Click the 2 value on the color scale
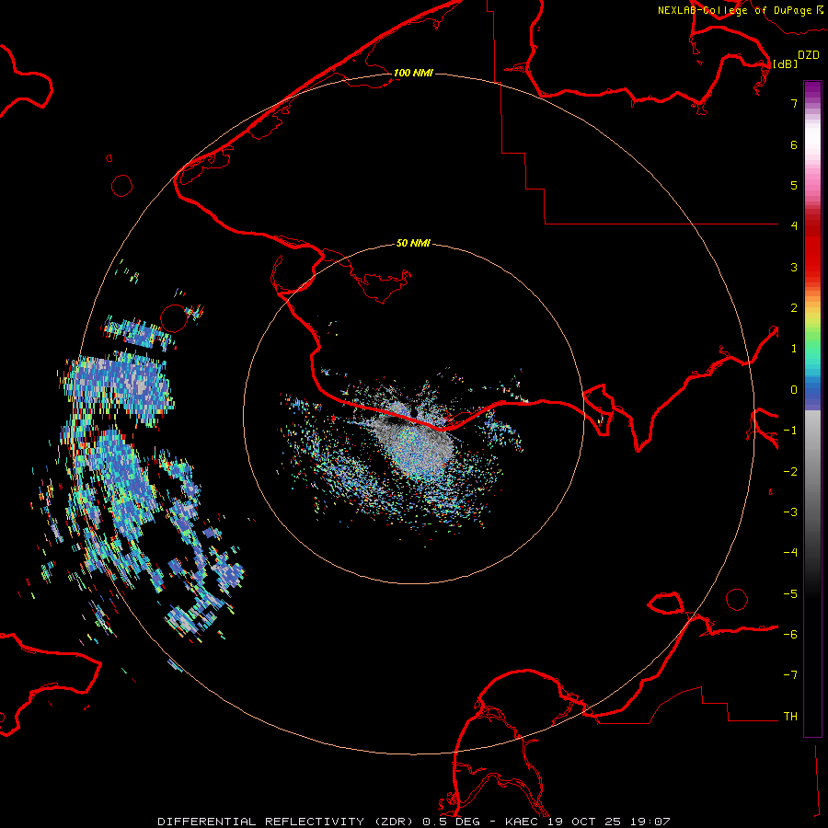828x828 pixels. click(x=794, y=308)
